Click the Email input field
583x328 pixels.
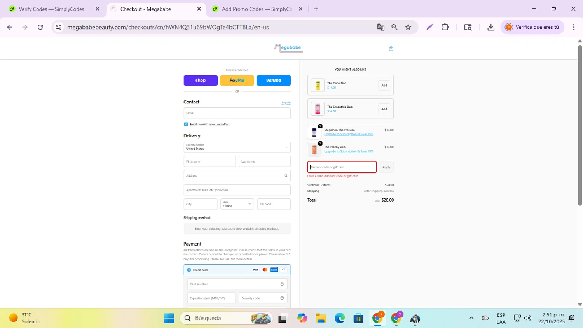(x=237, y=113)
